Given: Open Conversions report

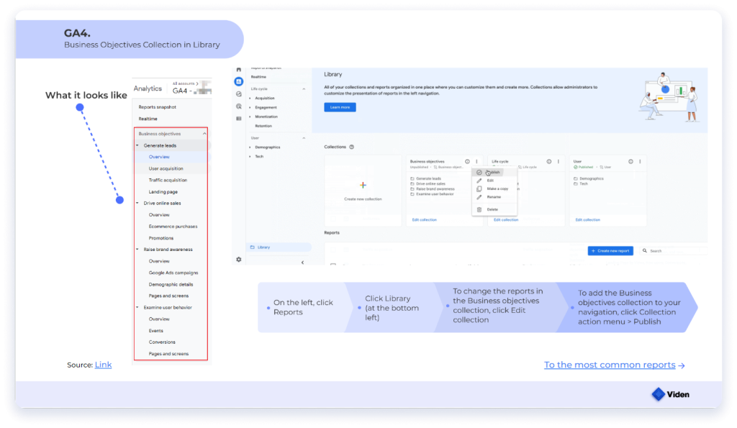Looking at the screenshot, I should click(x=162, y=342).
